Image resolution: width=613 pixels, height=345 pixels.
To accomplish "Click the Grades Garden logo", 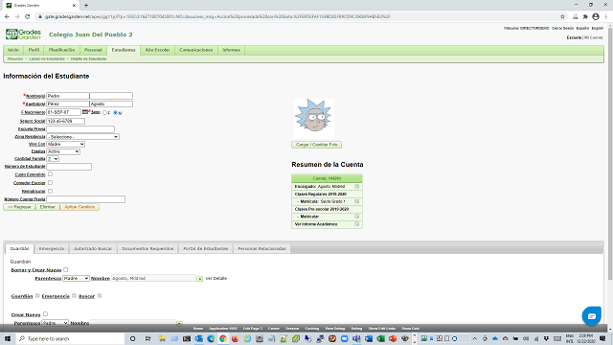I will (x=23, y=34).
